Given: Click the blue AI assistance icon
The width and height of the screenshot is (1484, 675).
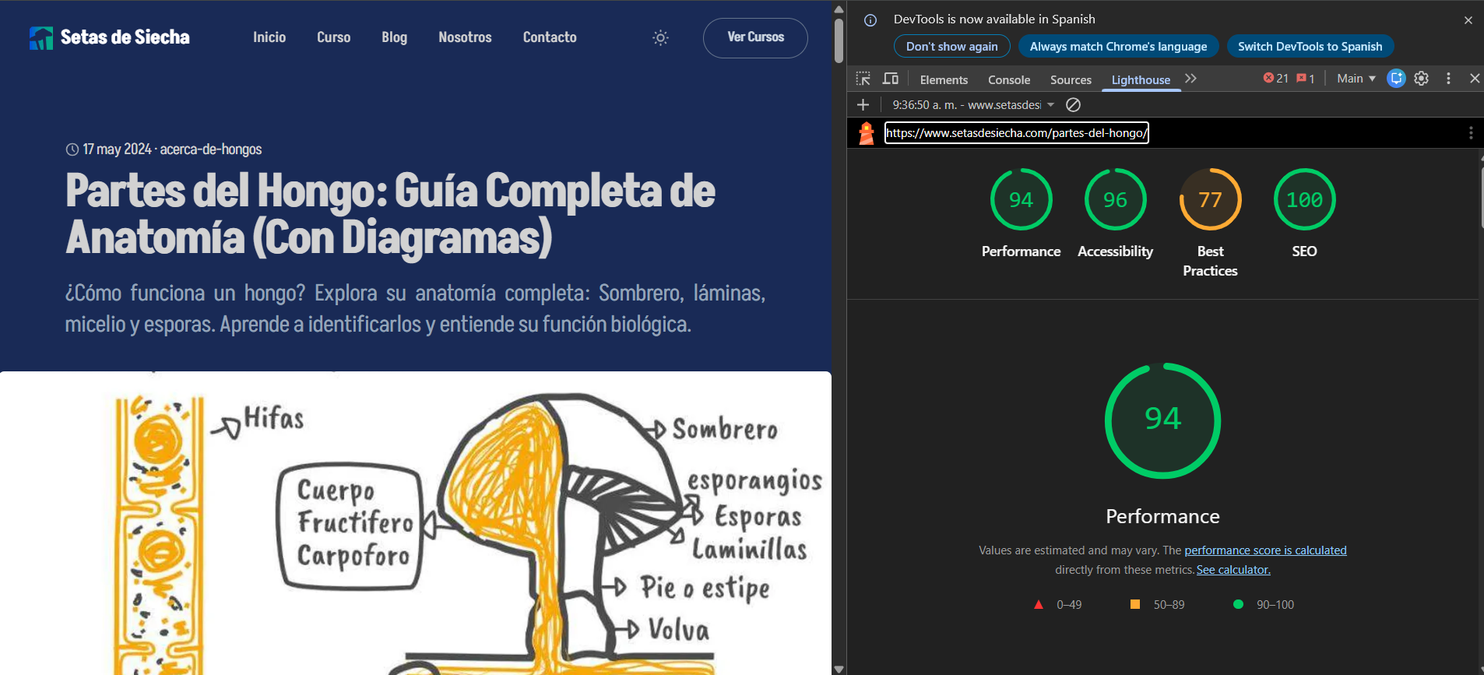Looking at the screenshot, I should pyautogui.click(x=1397, y=79).
